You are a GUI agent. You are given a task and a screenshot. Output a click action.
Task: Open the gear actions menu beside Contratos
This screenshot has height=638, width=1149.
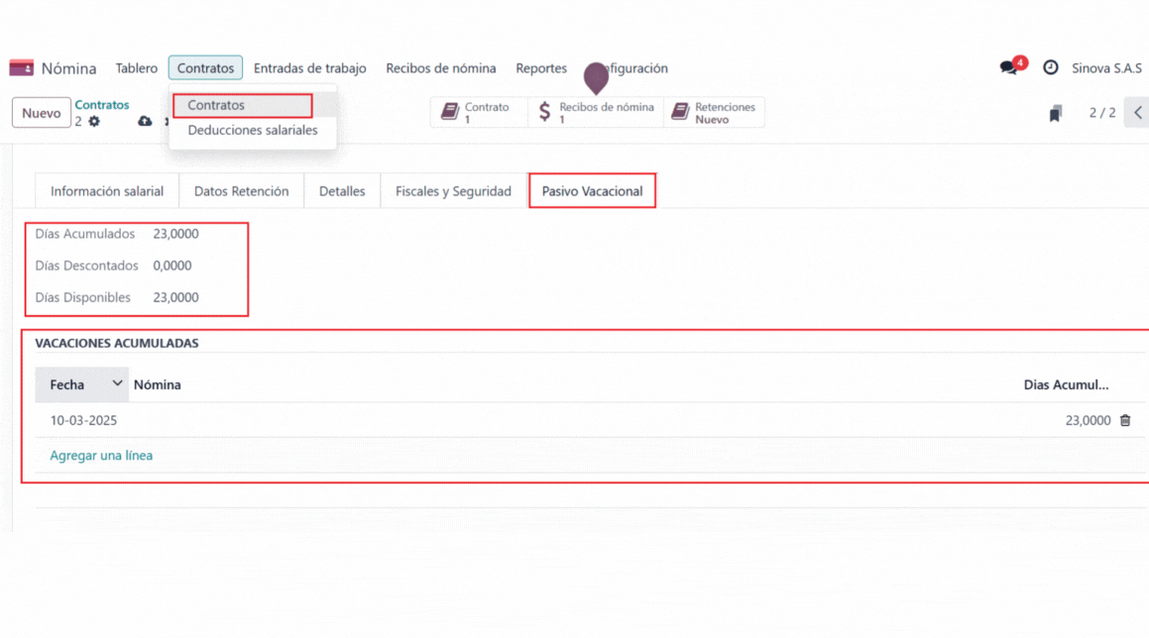click(x=94, y=122)
